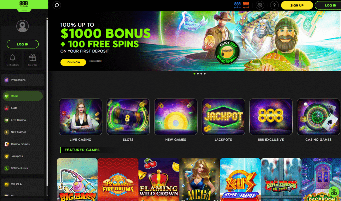341x201 pixels.
Task: Open floating gift box icon
Action: pyautogui.click(x=334, y=192)
